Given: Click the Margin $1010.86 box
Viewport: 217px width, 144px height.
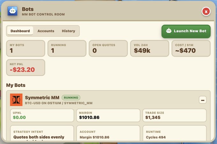Looking at the screenshot, I should coord(108,115).
